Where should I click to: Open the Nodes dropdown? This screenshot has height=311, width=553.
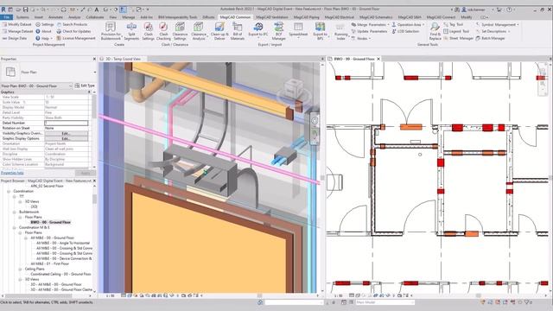(x=361, y=38)
